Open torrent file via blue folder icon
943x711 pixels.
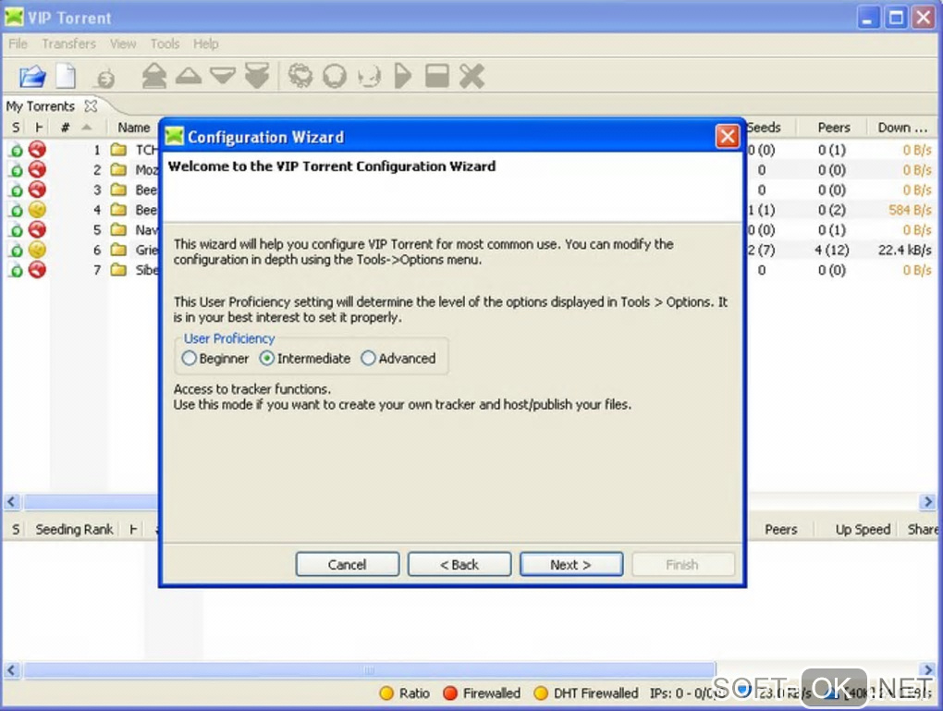(32, 77)
